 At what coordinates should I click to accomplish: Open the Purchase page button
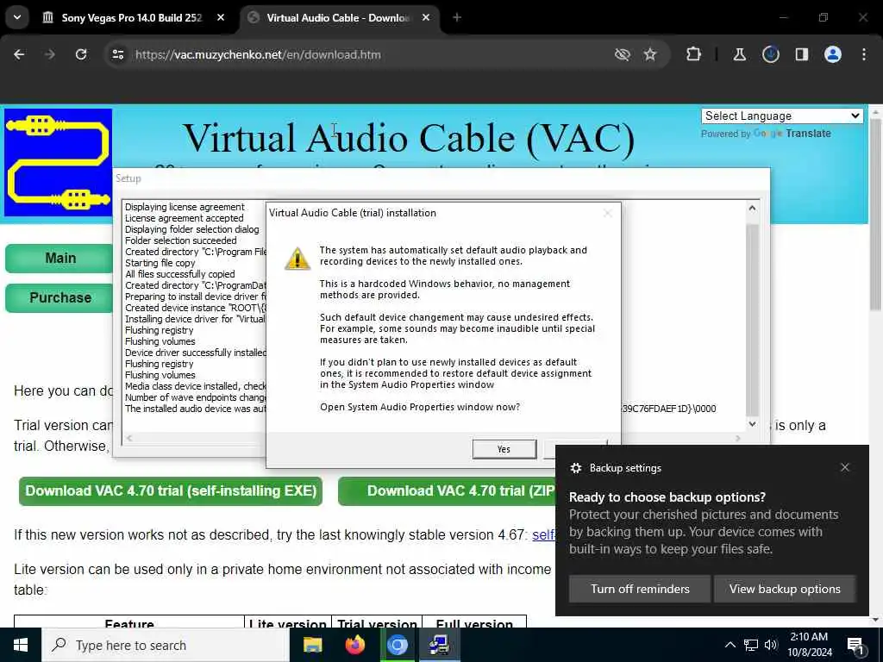coord(59,297)
